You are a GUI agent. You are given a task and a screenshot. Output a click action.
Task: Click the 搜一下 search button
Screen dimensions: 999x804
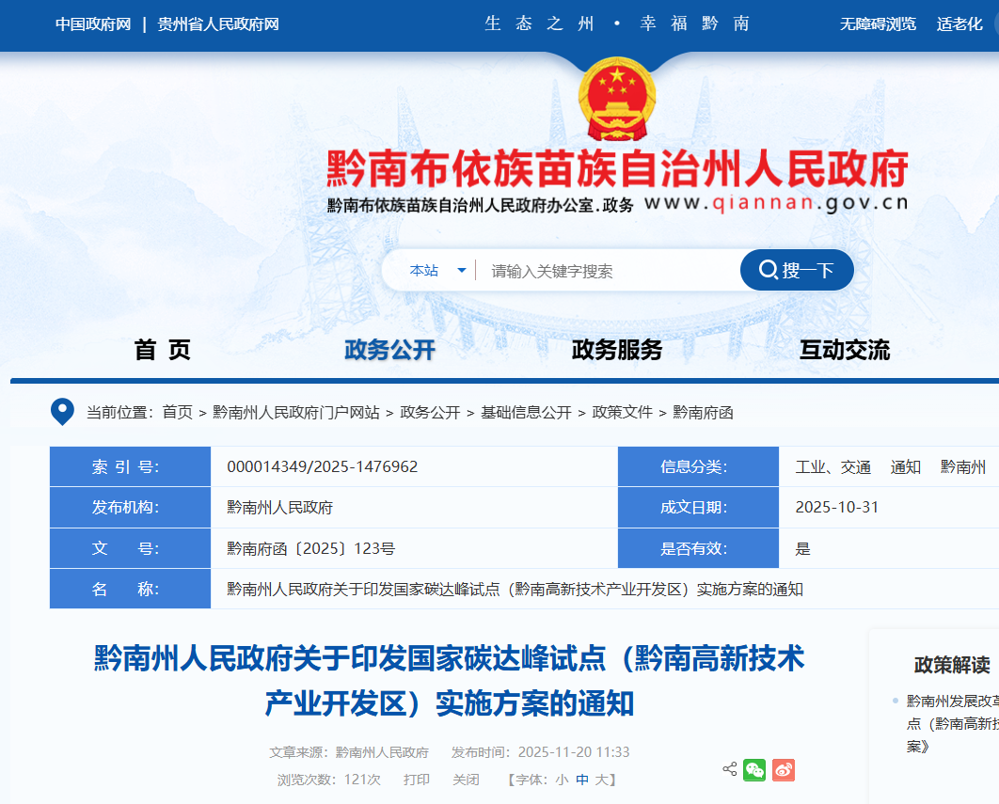797,271
